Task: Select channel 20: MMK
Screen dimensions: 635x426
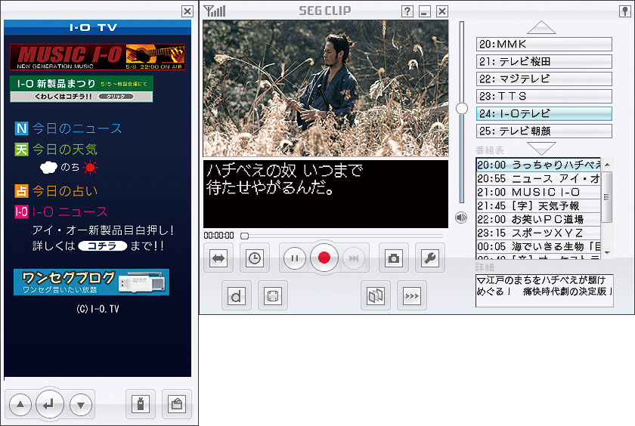Action: point(544,44)
